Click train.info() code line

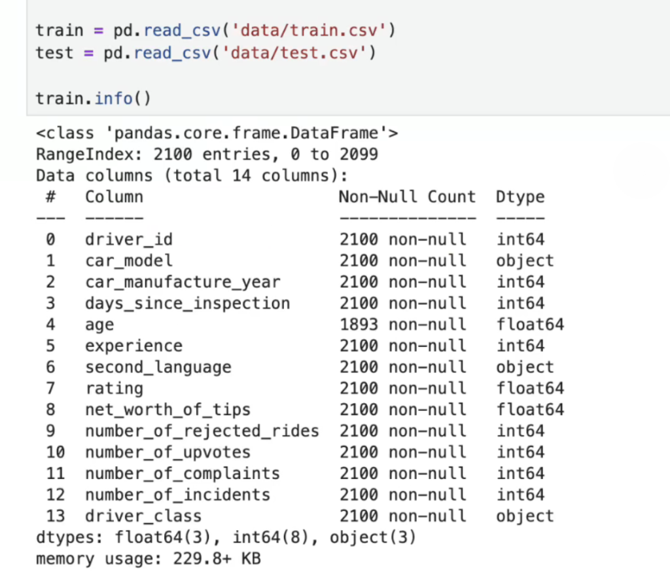click(93, 99)
